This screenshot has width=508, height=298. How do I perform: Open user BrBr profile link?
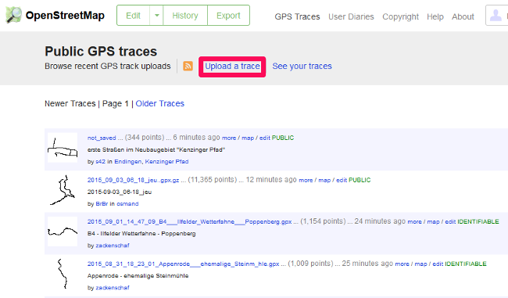102,203
